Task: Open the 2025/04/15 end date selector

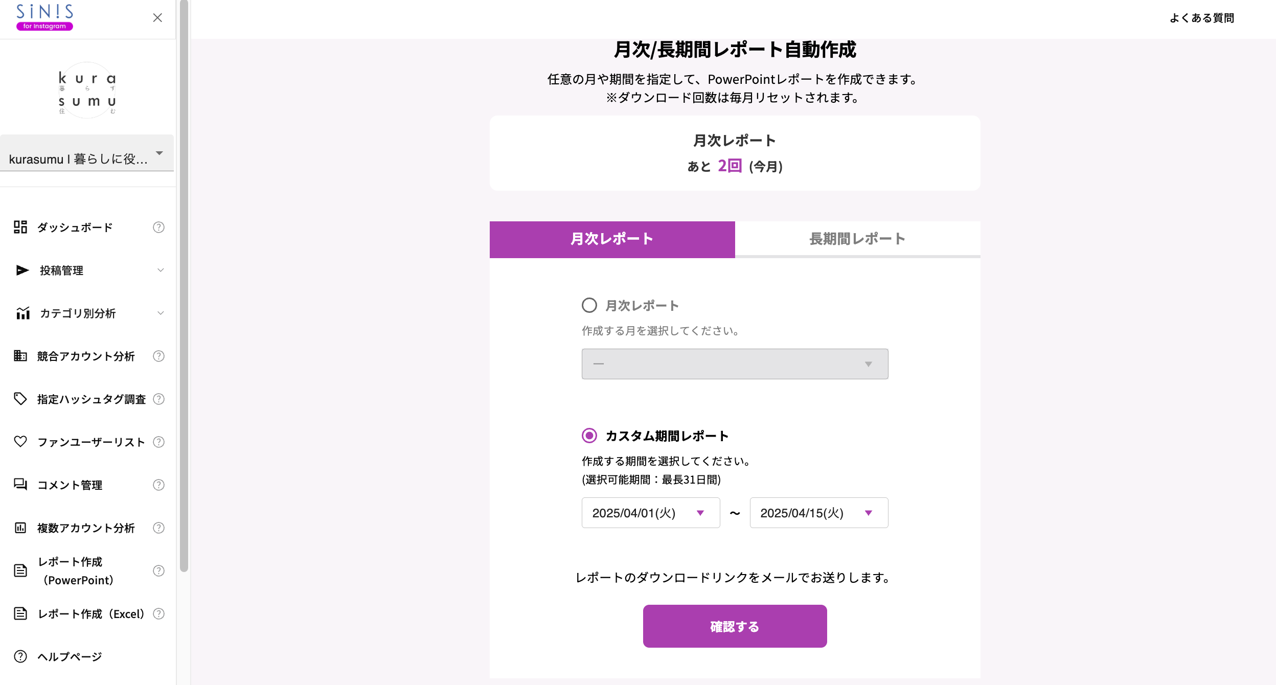Action: coord(818,513)
